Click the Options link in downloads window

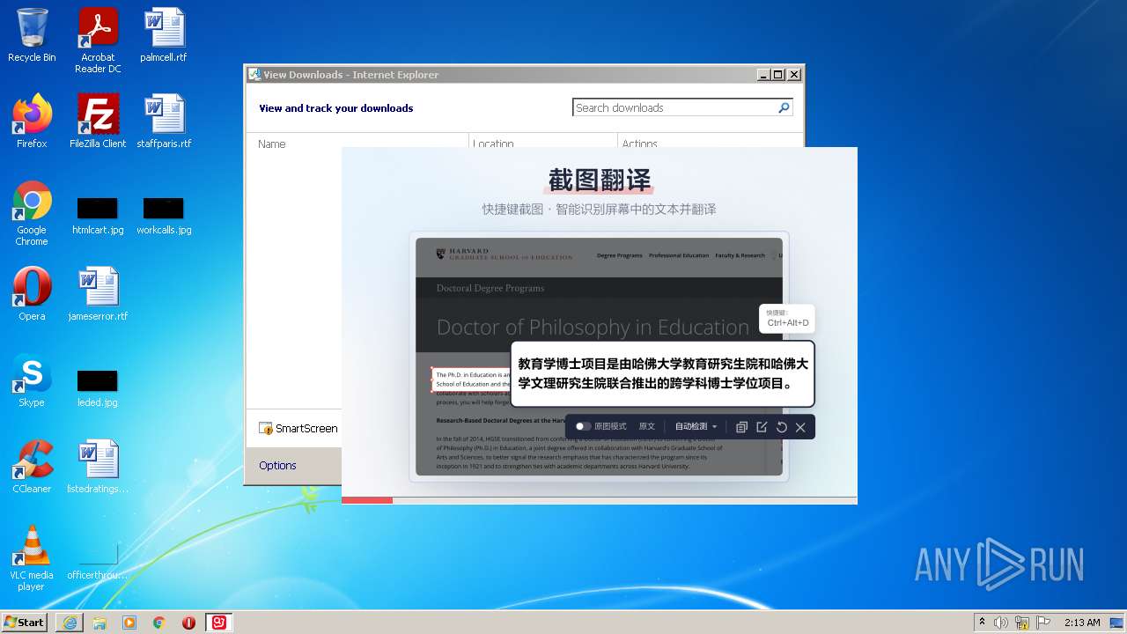pos(277,465)
